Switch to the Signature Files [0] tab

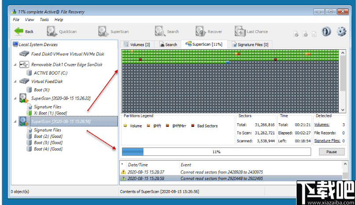pyautogui.click(x=250, y=44)
